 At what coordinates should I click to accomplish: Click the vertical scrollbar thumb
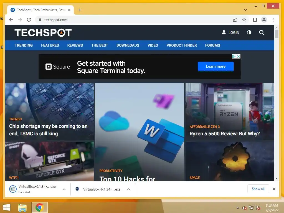[277, 34]
